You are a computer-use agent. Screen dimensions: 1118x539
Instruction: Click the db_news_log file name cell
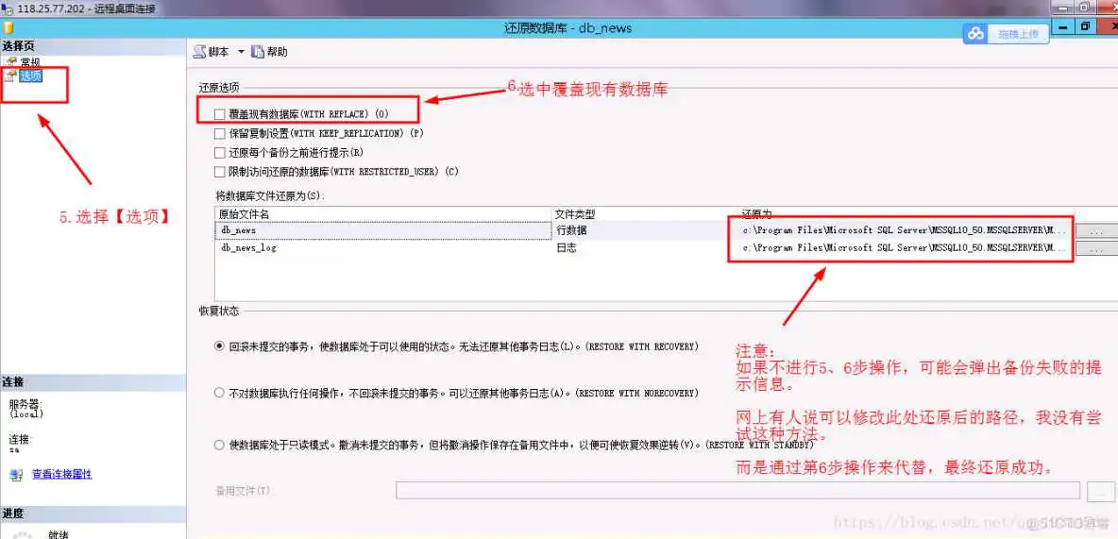(x=383, y=248)
